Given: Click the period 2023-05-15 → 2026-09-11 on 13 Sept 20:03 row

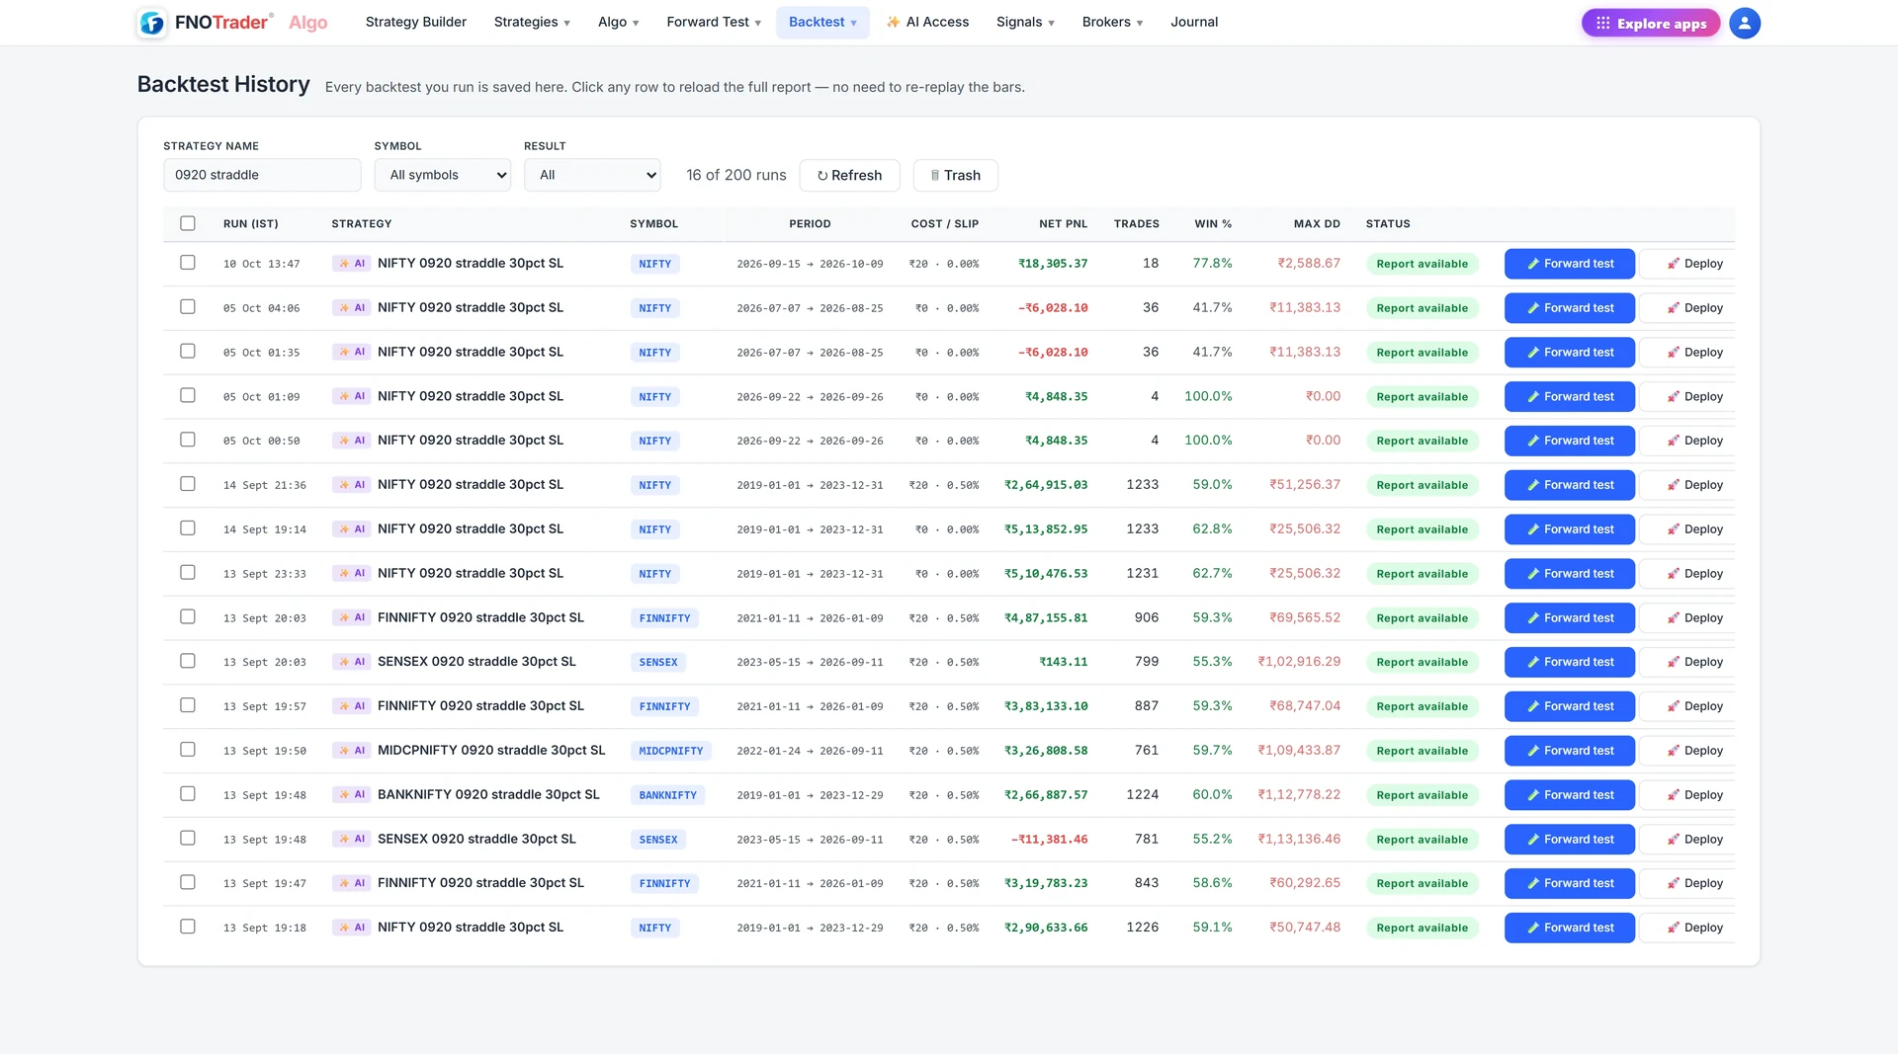Looking at the screenshot, I should pyautogui.click(x=810, y=662).
